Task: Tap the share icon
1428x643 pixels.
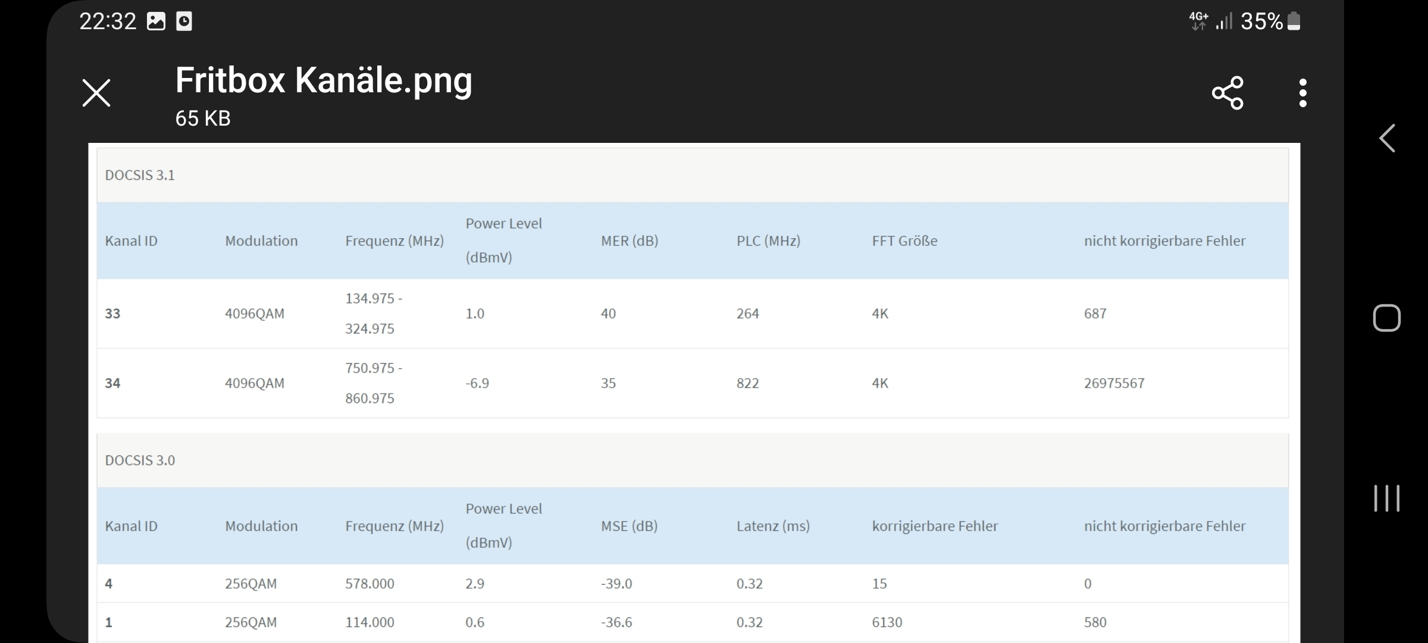Action: click(1227, 93)
